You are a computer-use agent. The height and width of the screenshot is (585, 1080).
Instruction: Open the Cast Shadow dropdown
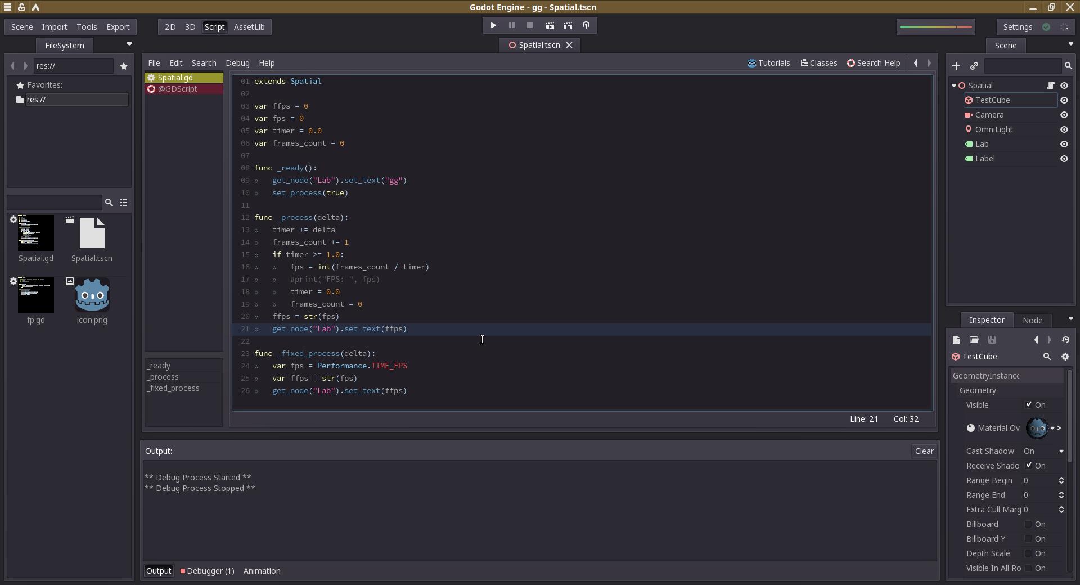[x=1043, y=451]
